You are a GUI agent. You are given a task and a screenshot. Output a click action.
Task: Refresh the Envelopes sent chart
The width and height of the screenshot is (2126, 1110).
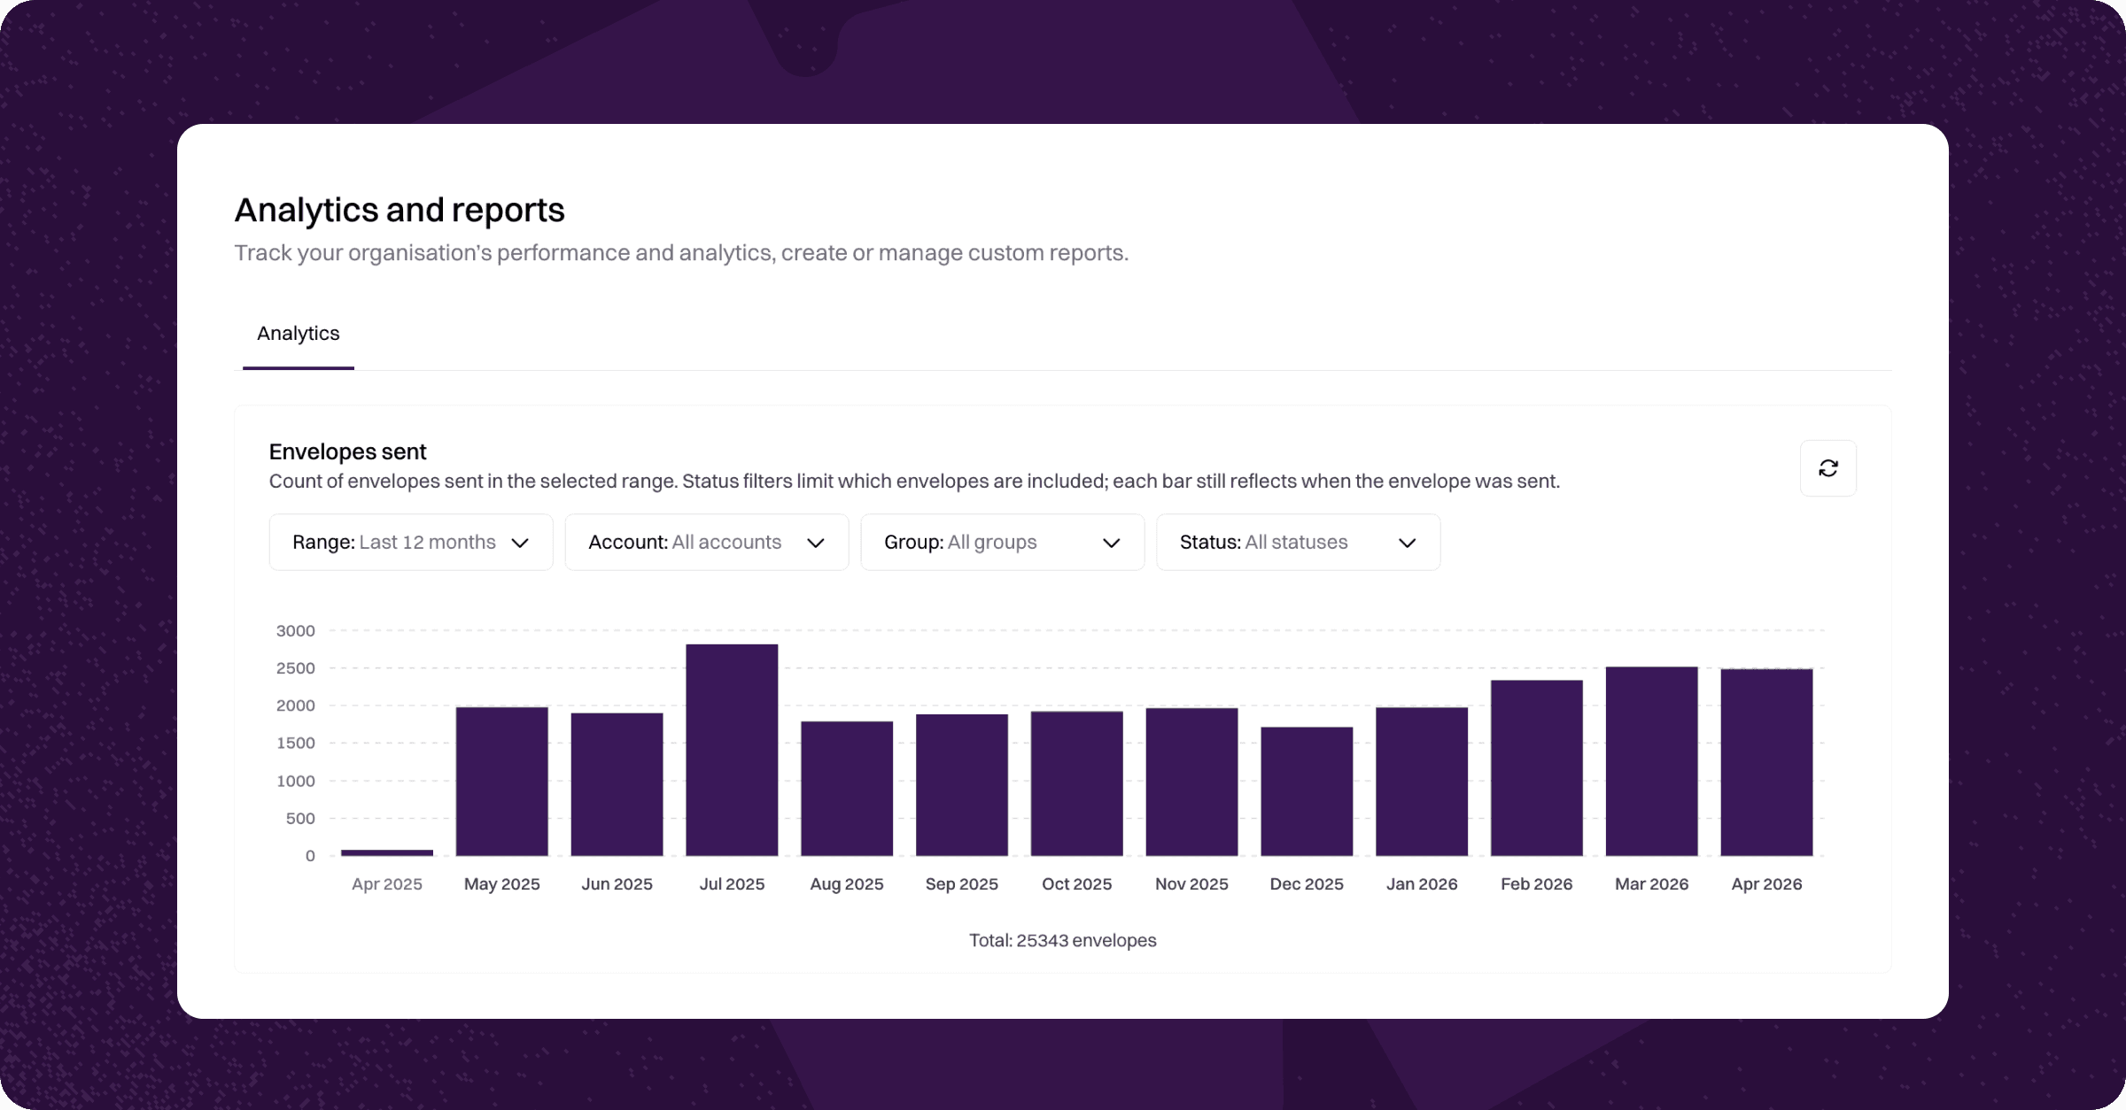[1827, 468]
